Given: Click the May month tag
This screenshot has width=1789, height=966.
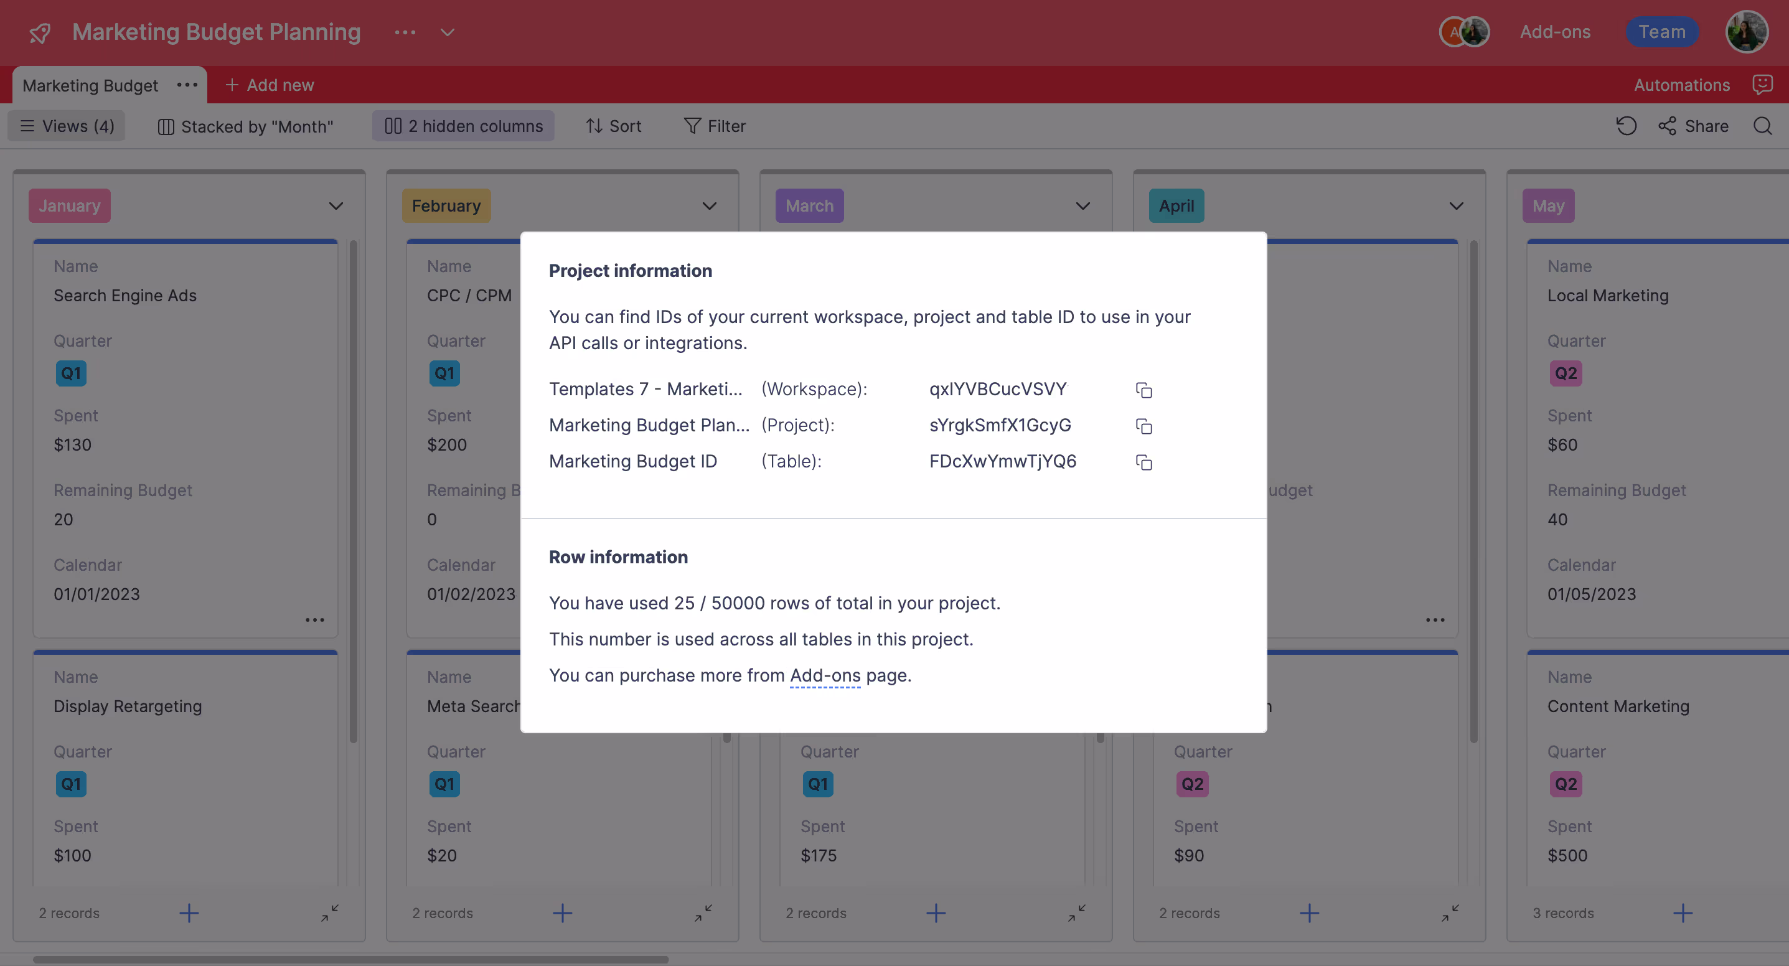Looking at the screenshot, I should pos(1548,206).
